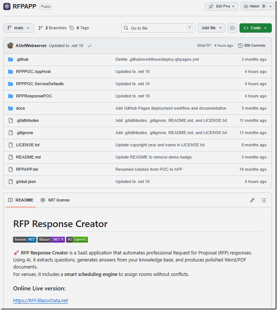The width and height of the screenshot is (277, 310).
Task: Click the docs folder icon
Action: pyautogui.click(x=11, y=109)
